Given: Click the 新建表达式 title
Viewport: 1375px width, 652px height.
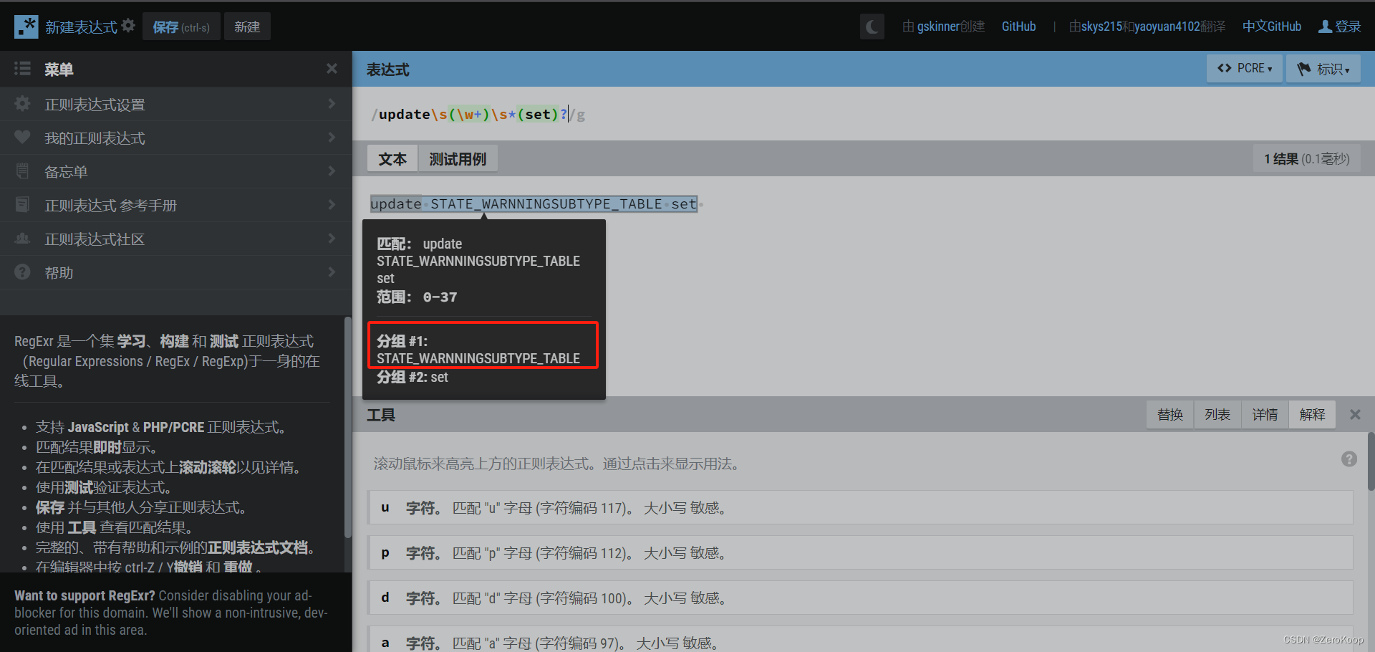Looking at the screenshot, I should 81,27.
